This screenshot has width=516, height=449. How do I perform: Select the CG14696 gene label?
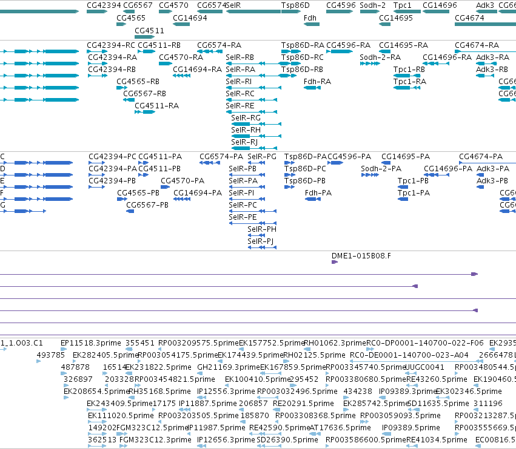pyautogui.click(x=440, y=5)
